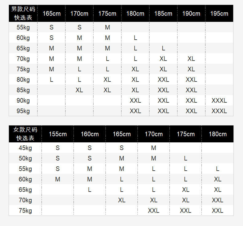Click the 160cm column header
Viewport: 243px width, 226px height.
tap(90, 134)
